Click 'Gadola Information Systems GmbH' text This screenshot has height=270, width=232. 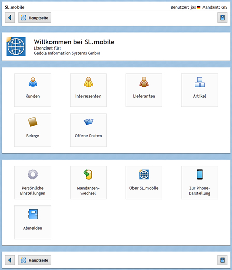pyautogui.click(x=67, y=53)
